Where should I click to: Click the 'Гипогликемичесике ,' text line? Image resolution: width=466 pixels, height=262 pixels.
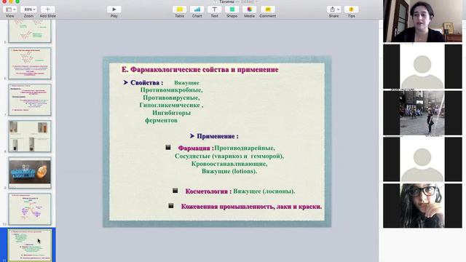point(171,105)
